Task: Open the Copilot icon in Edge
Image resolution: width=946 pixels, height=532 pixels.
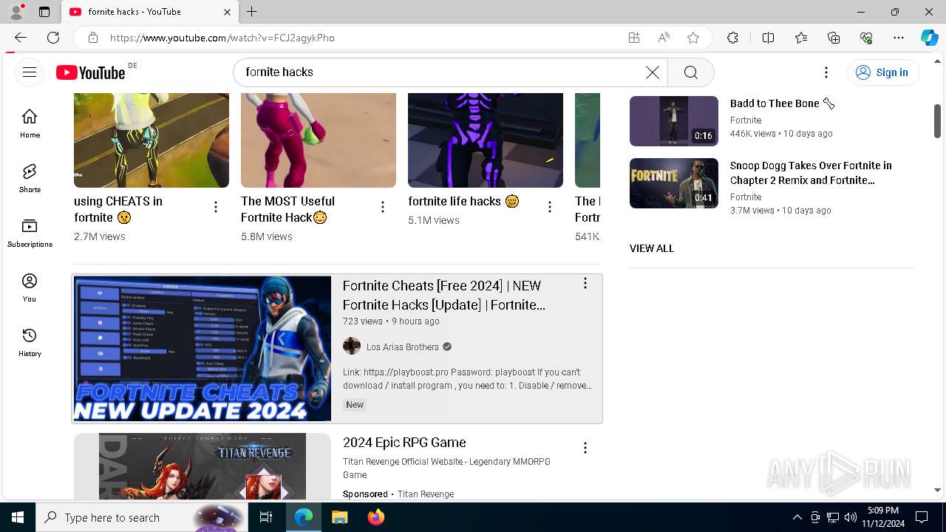Action: click(x=929, y=38)
